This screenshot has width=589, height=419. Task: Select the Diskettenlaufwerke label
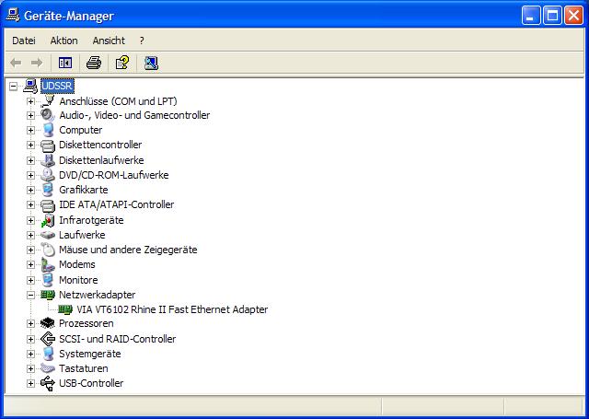pos(101,160)
